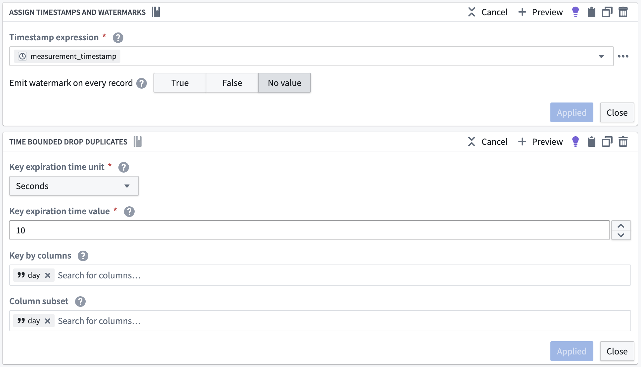This screenshot has height=367, width=641.
Task: Preview the Assign Timestamps and Watermarks transform
Action: click(540, 12)
